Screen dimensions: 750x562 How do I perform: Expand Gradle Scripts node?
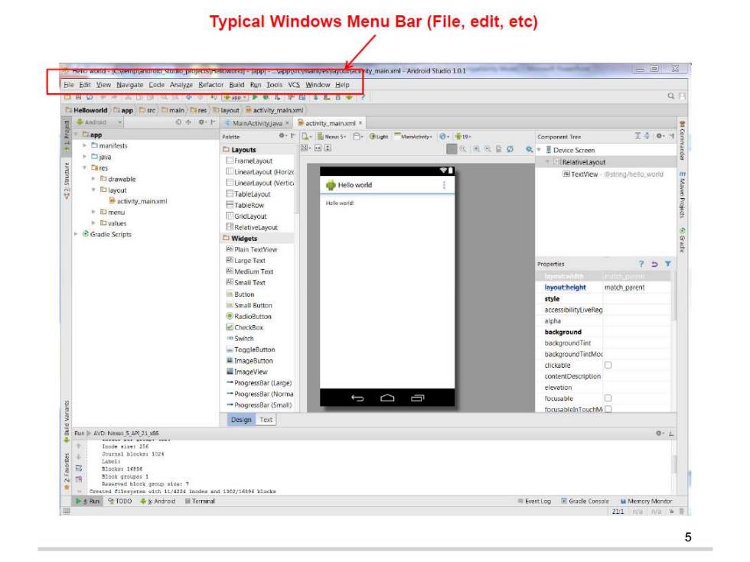pyautogui.click(x=76, y=234)
